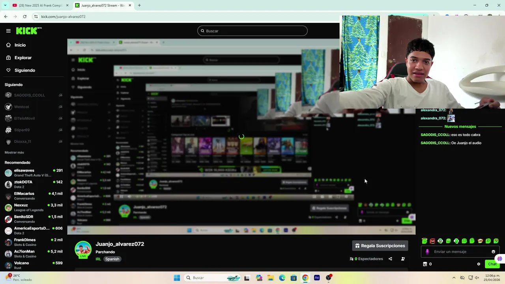The width and height of the screenshot is (505, 284).
Task: Click the purple microphone icon in chat
Action: [x=427, y=252]
